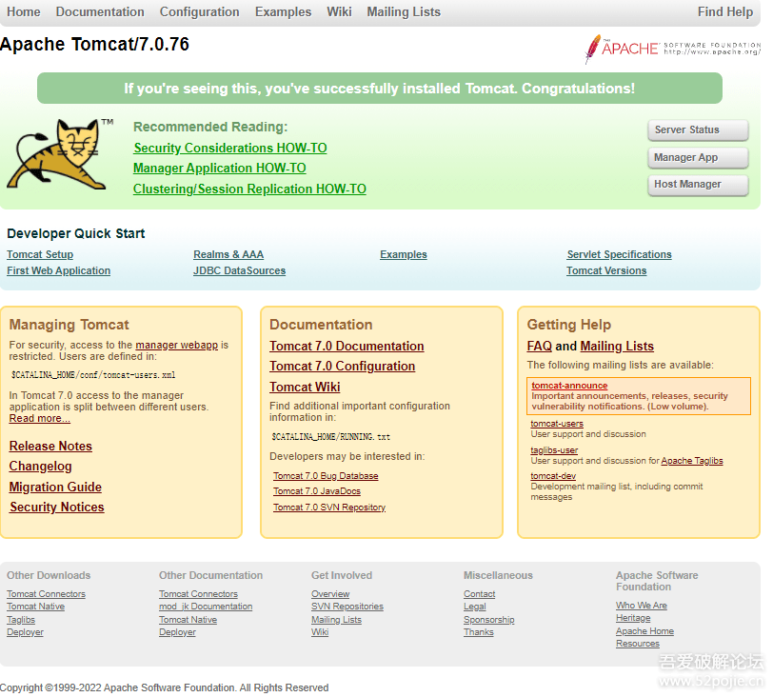This screenshot has width=773, height=697.
Task: Go to Configuration in top navigation
Action: point(200,11)
